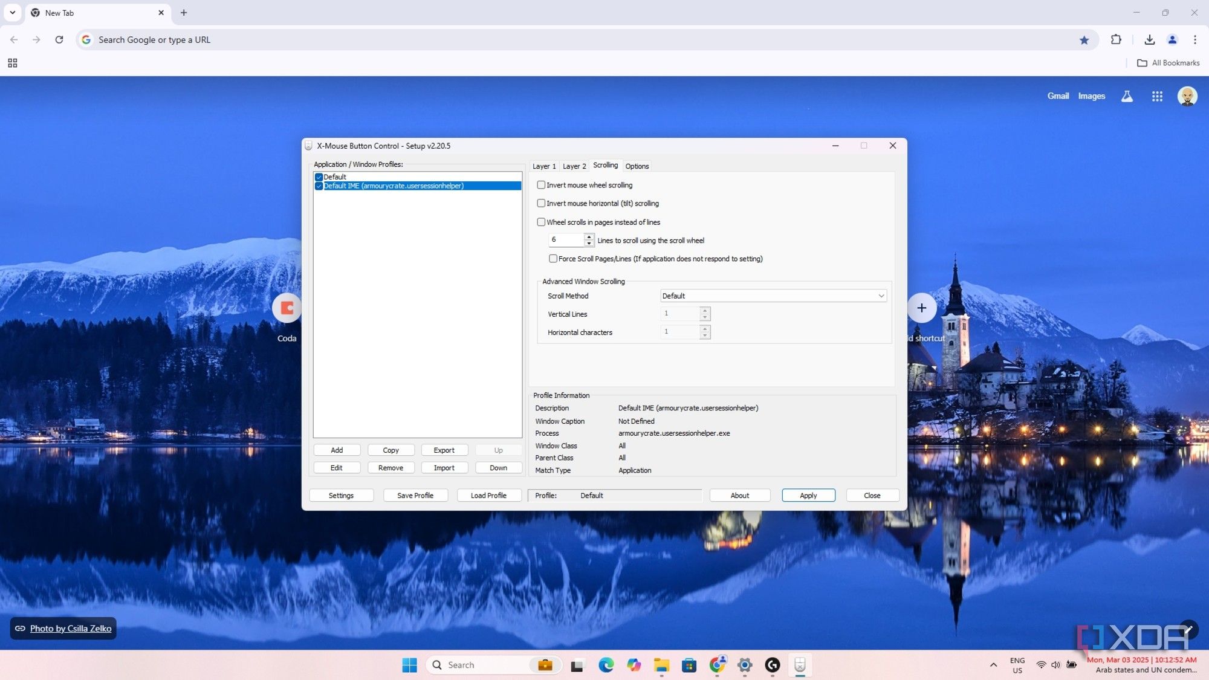Open Search Labs flask icon
This screenshot has height=680, width=1209.
pyautogui.click(x=1127, y=96)
